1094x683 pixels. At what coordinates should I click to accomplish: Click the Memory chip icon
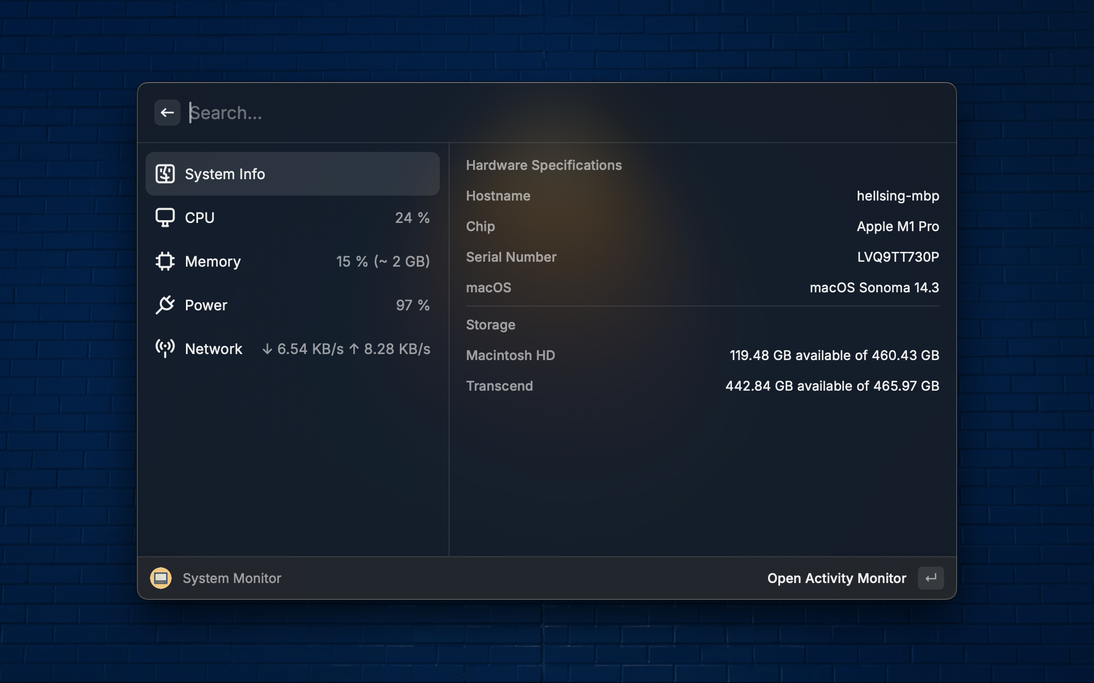tap(165, 261)
